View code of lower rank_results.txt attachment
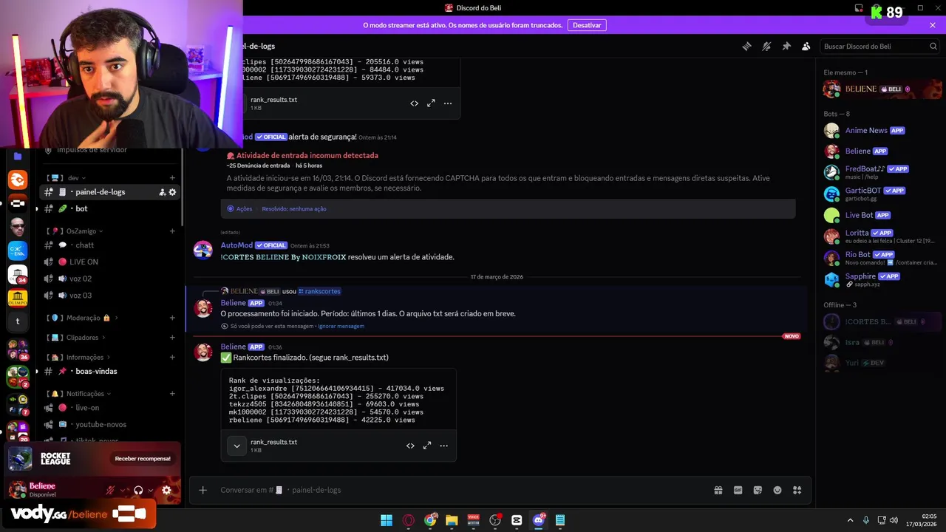946x532 pixels. [410, 446]
